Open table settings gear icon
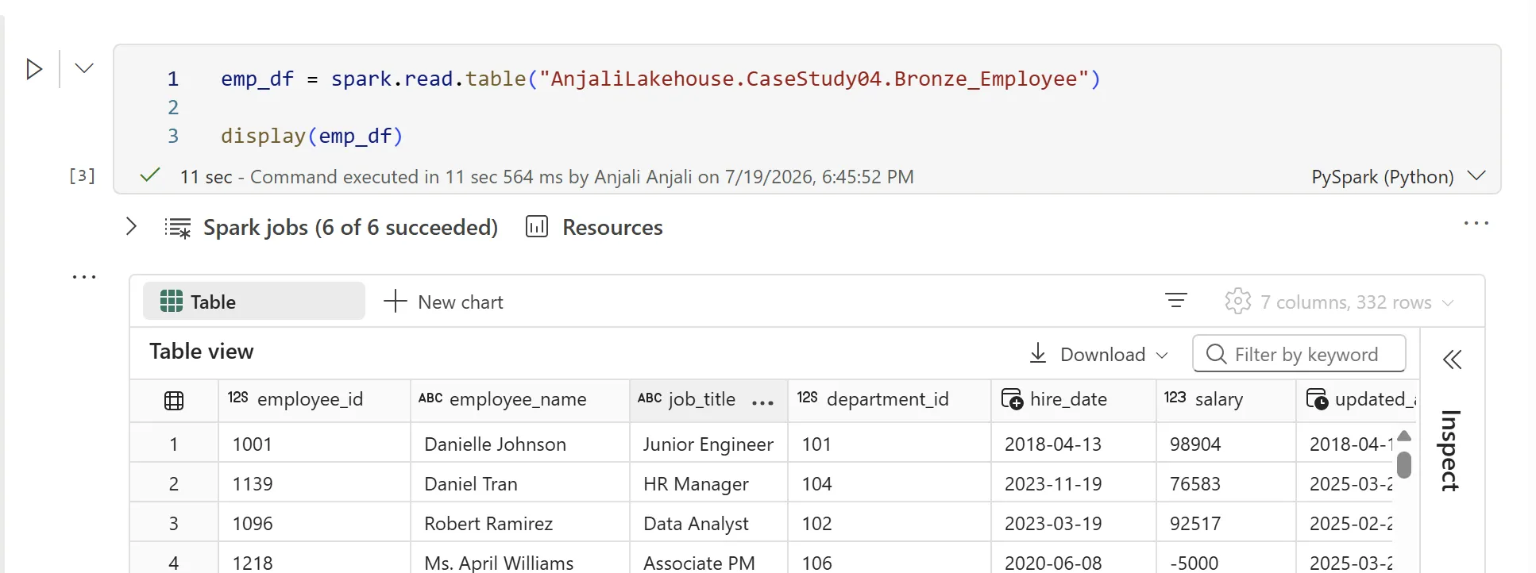The image size is (1536, 573). coord(1237,302)
